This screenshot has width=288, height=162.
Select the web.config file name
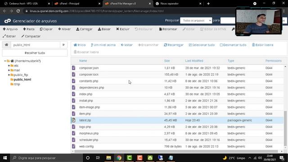[x=86, y=147]
